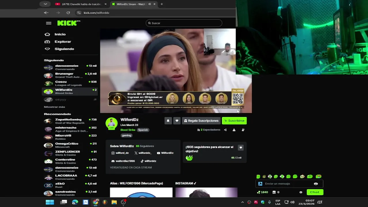
Task: Select WilfordDz in the Siguiendo list
Action: tap(70, 91)
